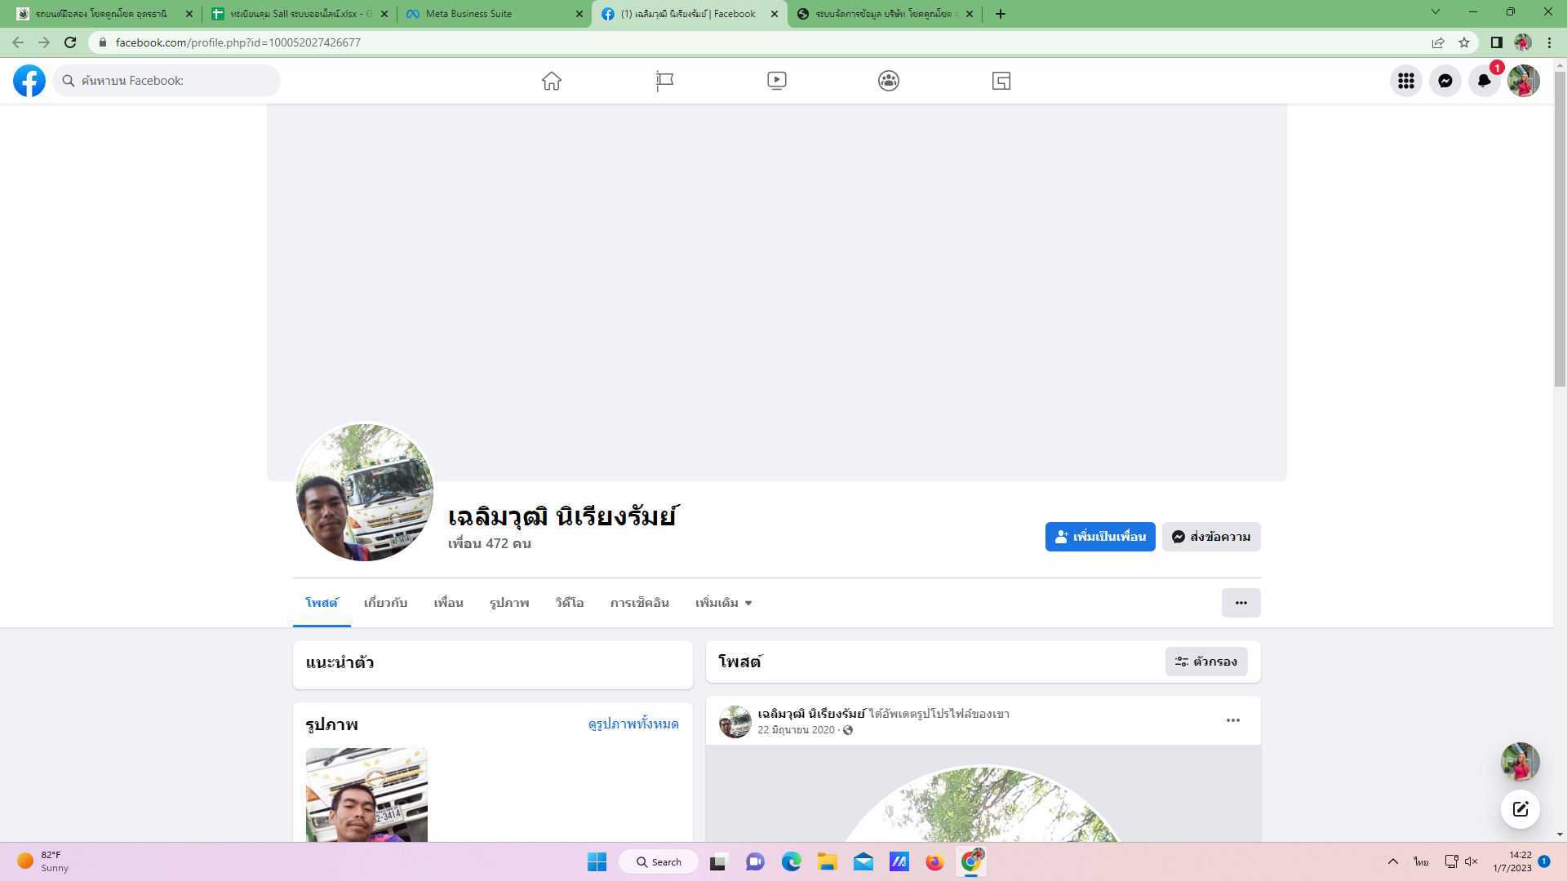This screenshot has height=881, width=1567.
Task: Click the new message compose icon
Action: [x=1520, y=809]
